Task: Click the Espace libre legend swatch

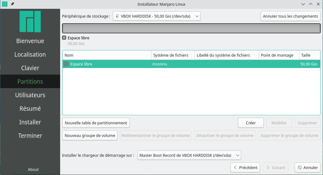Action: (x=64, y=38)
